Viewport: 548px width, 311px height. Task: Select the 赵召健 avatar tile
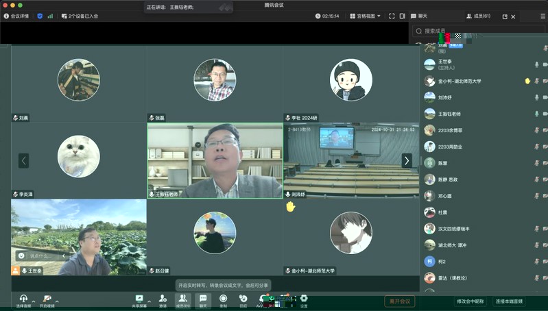click(x=215, y=233)
